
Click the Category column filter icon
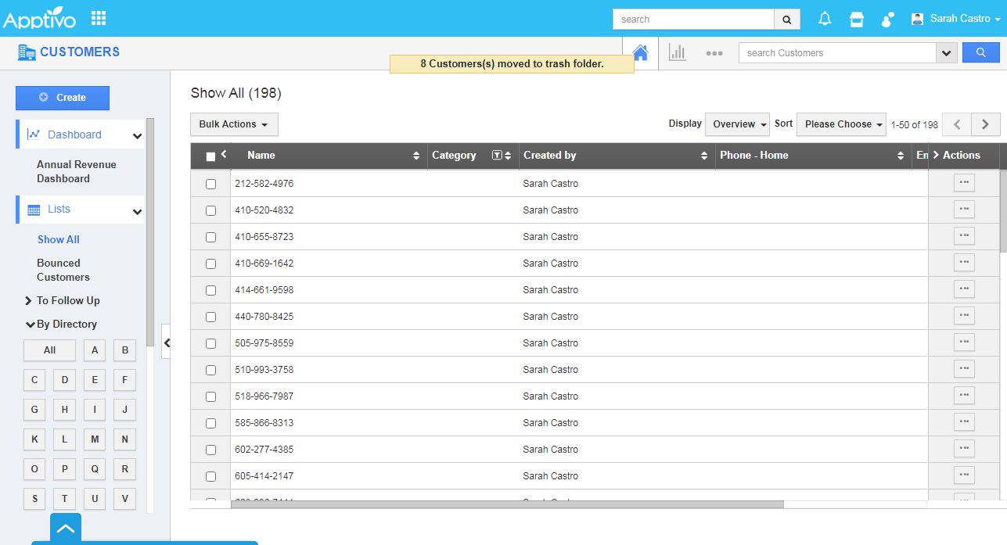(x=496, y=156)
